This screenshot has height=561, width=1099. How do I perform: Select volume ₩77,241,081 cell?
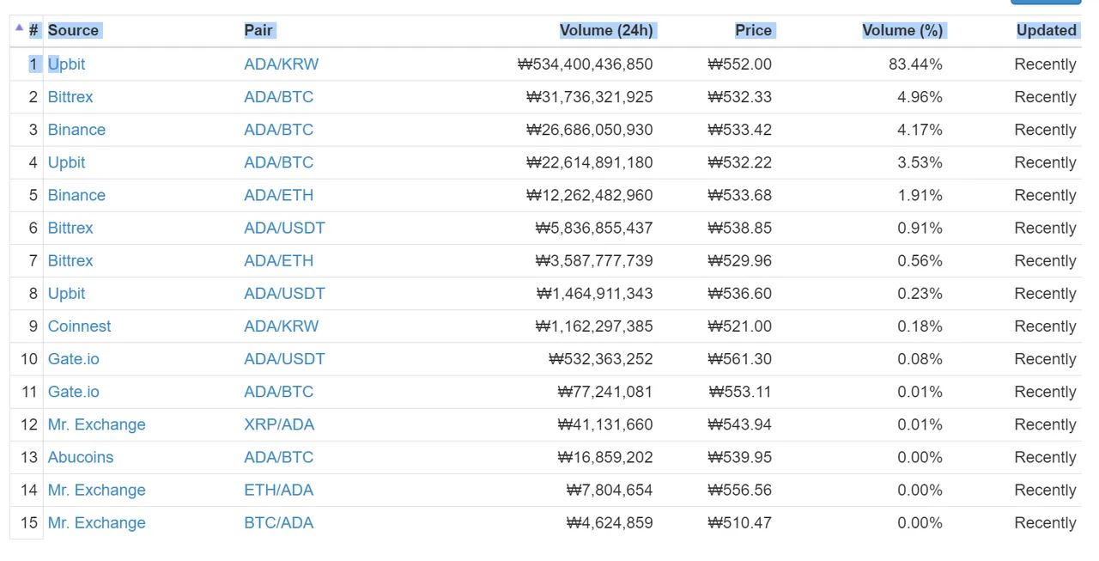tap(605, 392)
